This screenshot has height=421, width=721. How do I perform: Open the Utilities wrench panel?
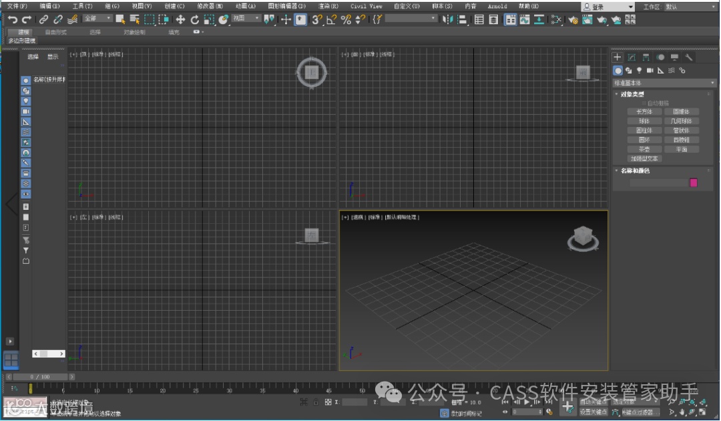point(690,57)
